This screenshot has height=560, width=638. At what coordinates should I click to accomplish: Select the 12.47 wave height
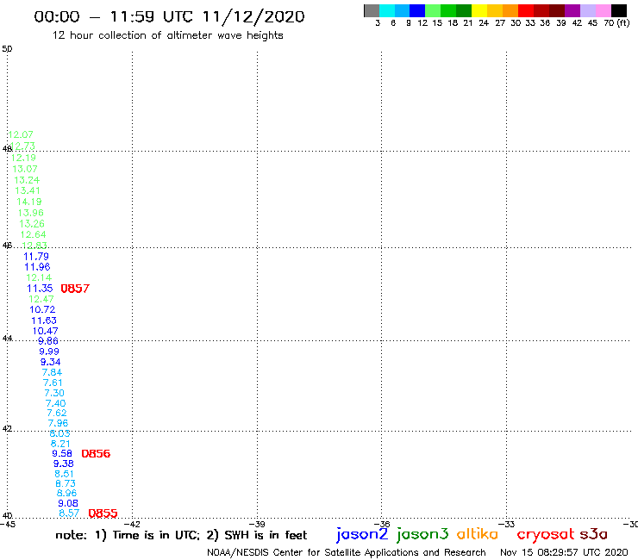coord(41,299)
